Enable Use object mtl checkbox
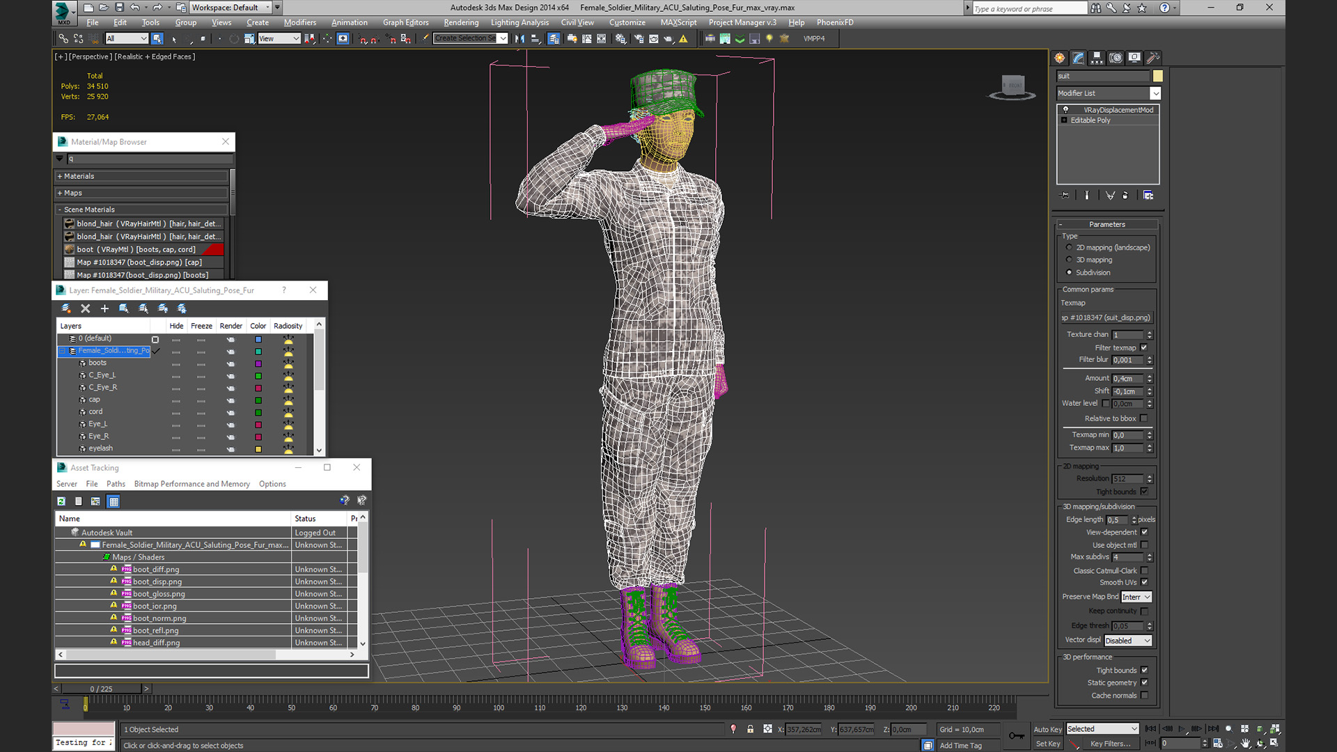 (x=1144, y=545)
